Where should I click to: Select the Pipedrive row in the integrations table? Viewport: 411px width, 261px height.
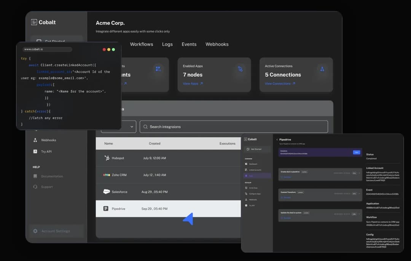coord(168,209)
